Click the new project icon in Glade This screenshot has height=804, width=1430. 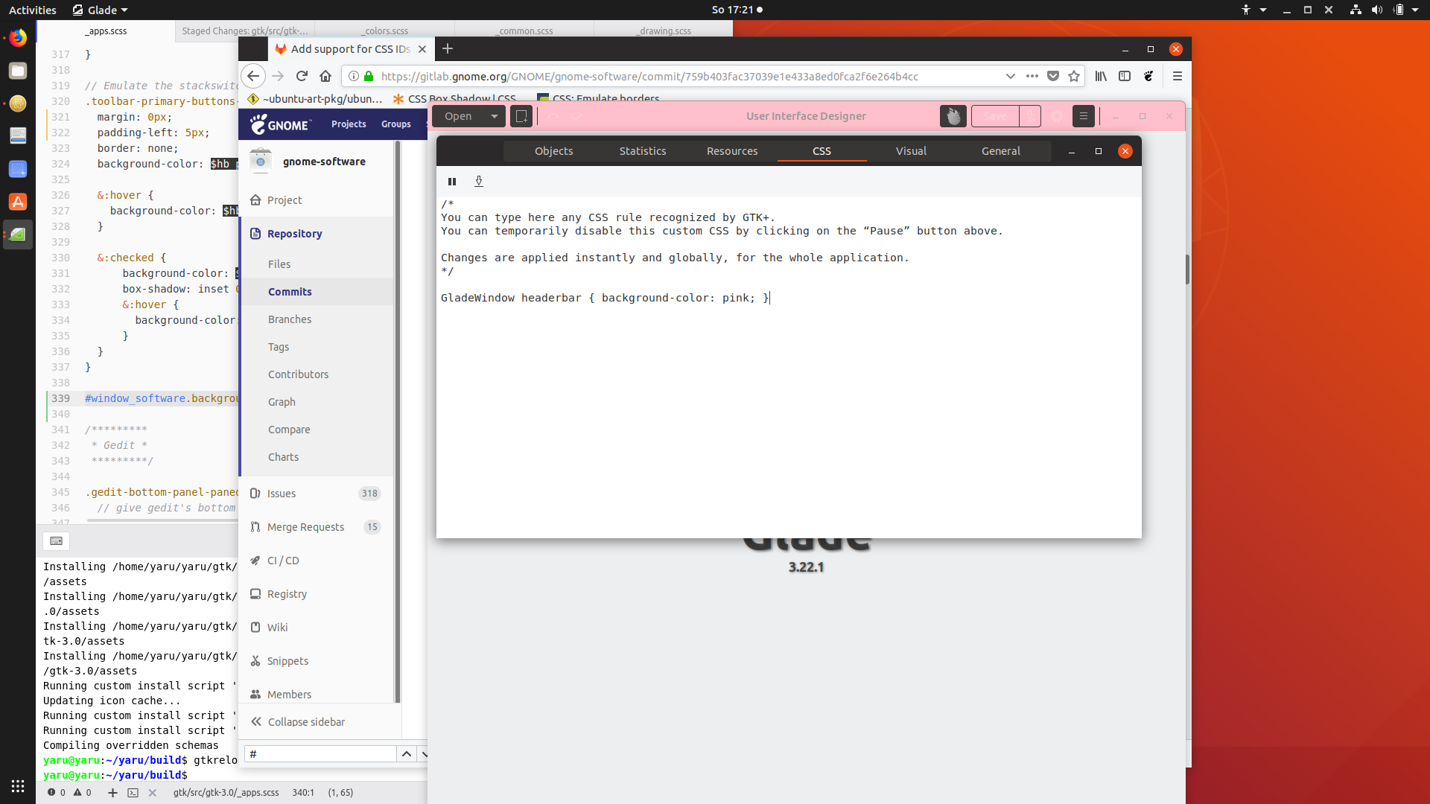[521, 116]
